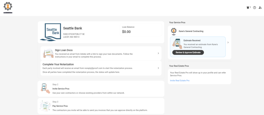Expand the Estimate Received card chevron
Viewport: 264px width, 115px height.
pyautogui.click(x=228, y=42)
